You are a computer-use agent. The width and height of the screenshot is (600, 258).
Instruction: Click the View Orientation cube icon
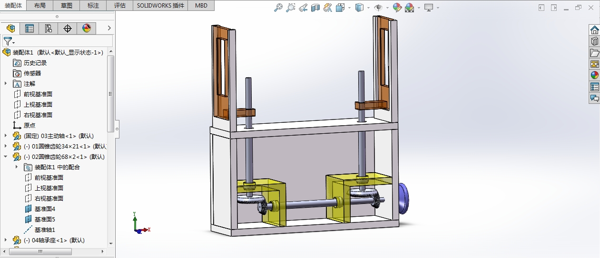pyautogui.click(x=340, y=8)
